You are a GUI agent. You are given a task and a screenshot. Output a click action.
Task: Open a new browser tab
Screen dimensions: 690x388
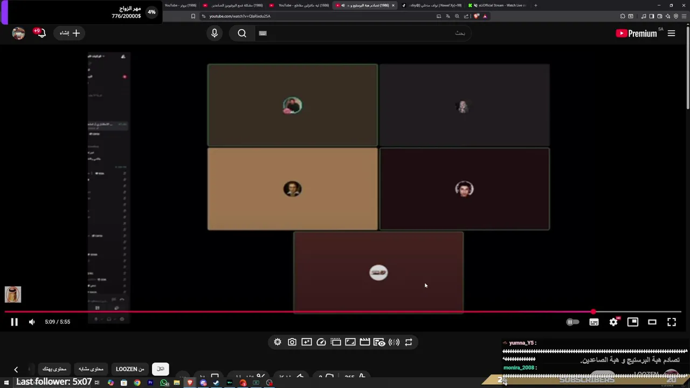[535, 5]
